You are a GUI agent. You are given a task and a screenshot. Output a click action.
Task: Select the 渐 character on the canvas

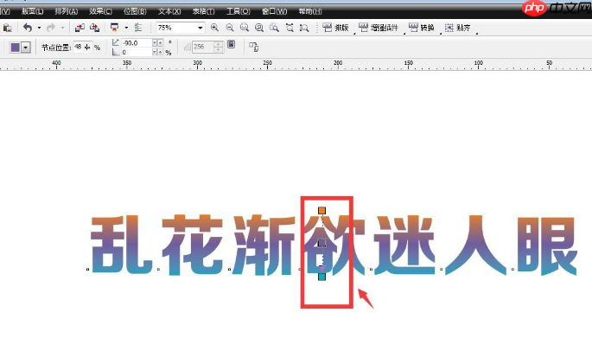tap(264, 245)
